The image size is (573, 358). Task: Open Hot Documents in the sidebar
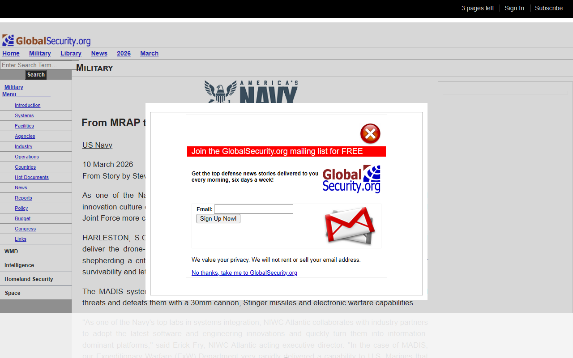[x=31, y=177]
